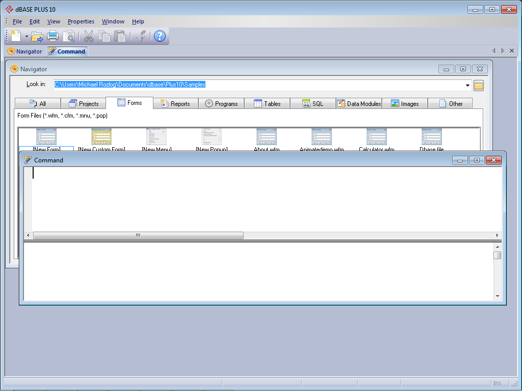Screen dimensions: 522x391
Task: Click the Command horizontal scrollbar thumb
Action: click(x=138, y=235)
